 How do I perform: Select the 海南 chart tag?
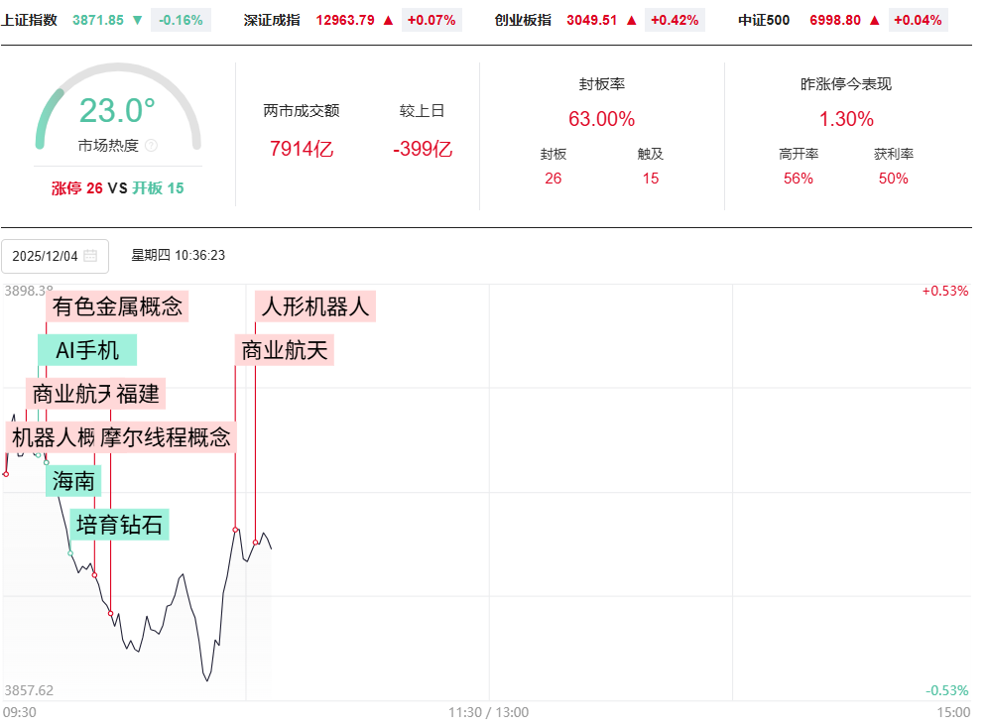(x=73, y=481)
